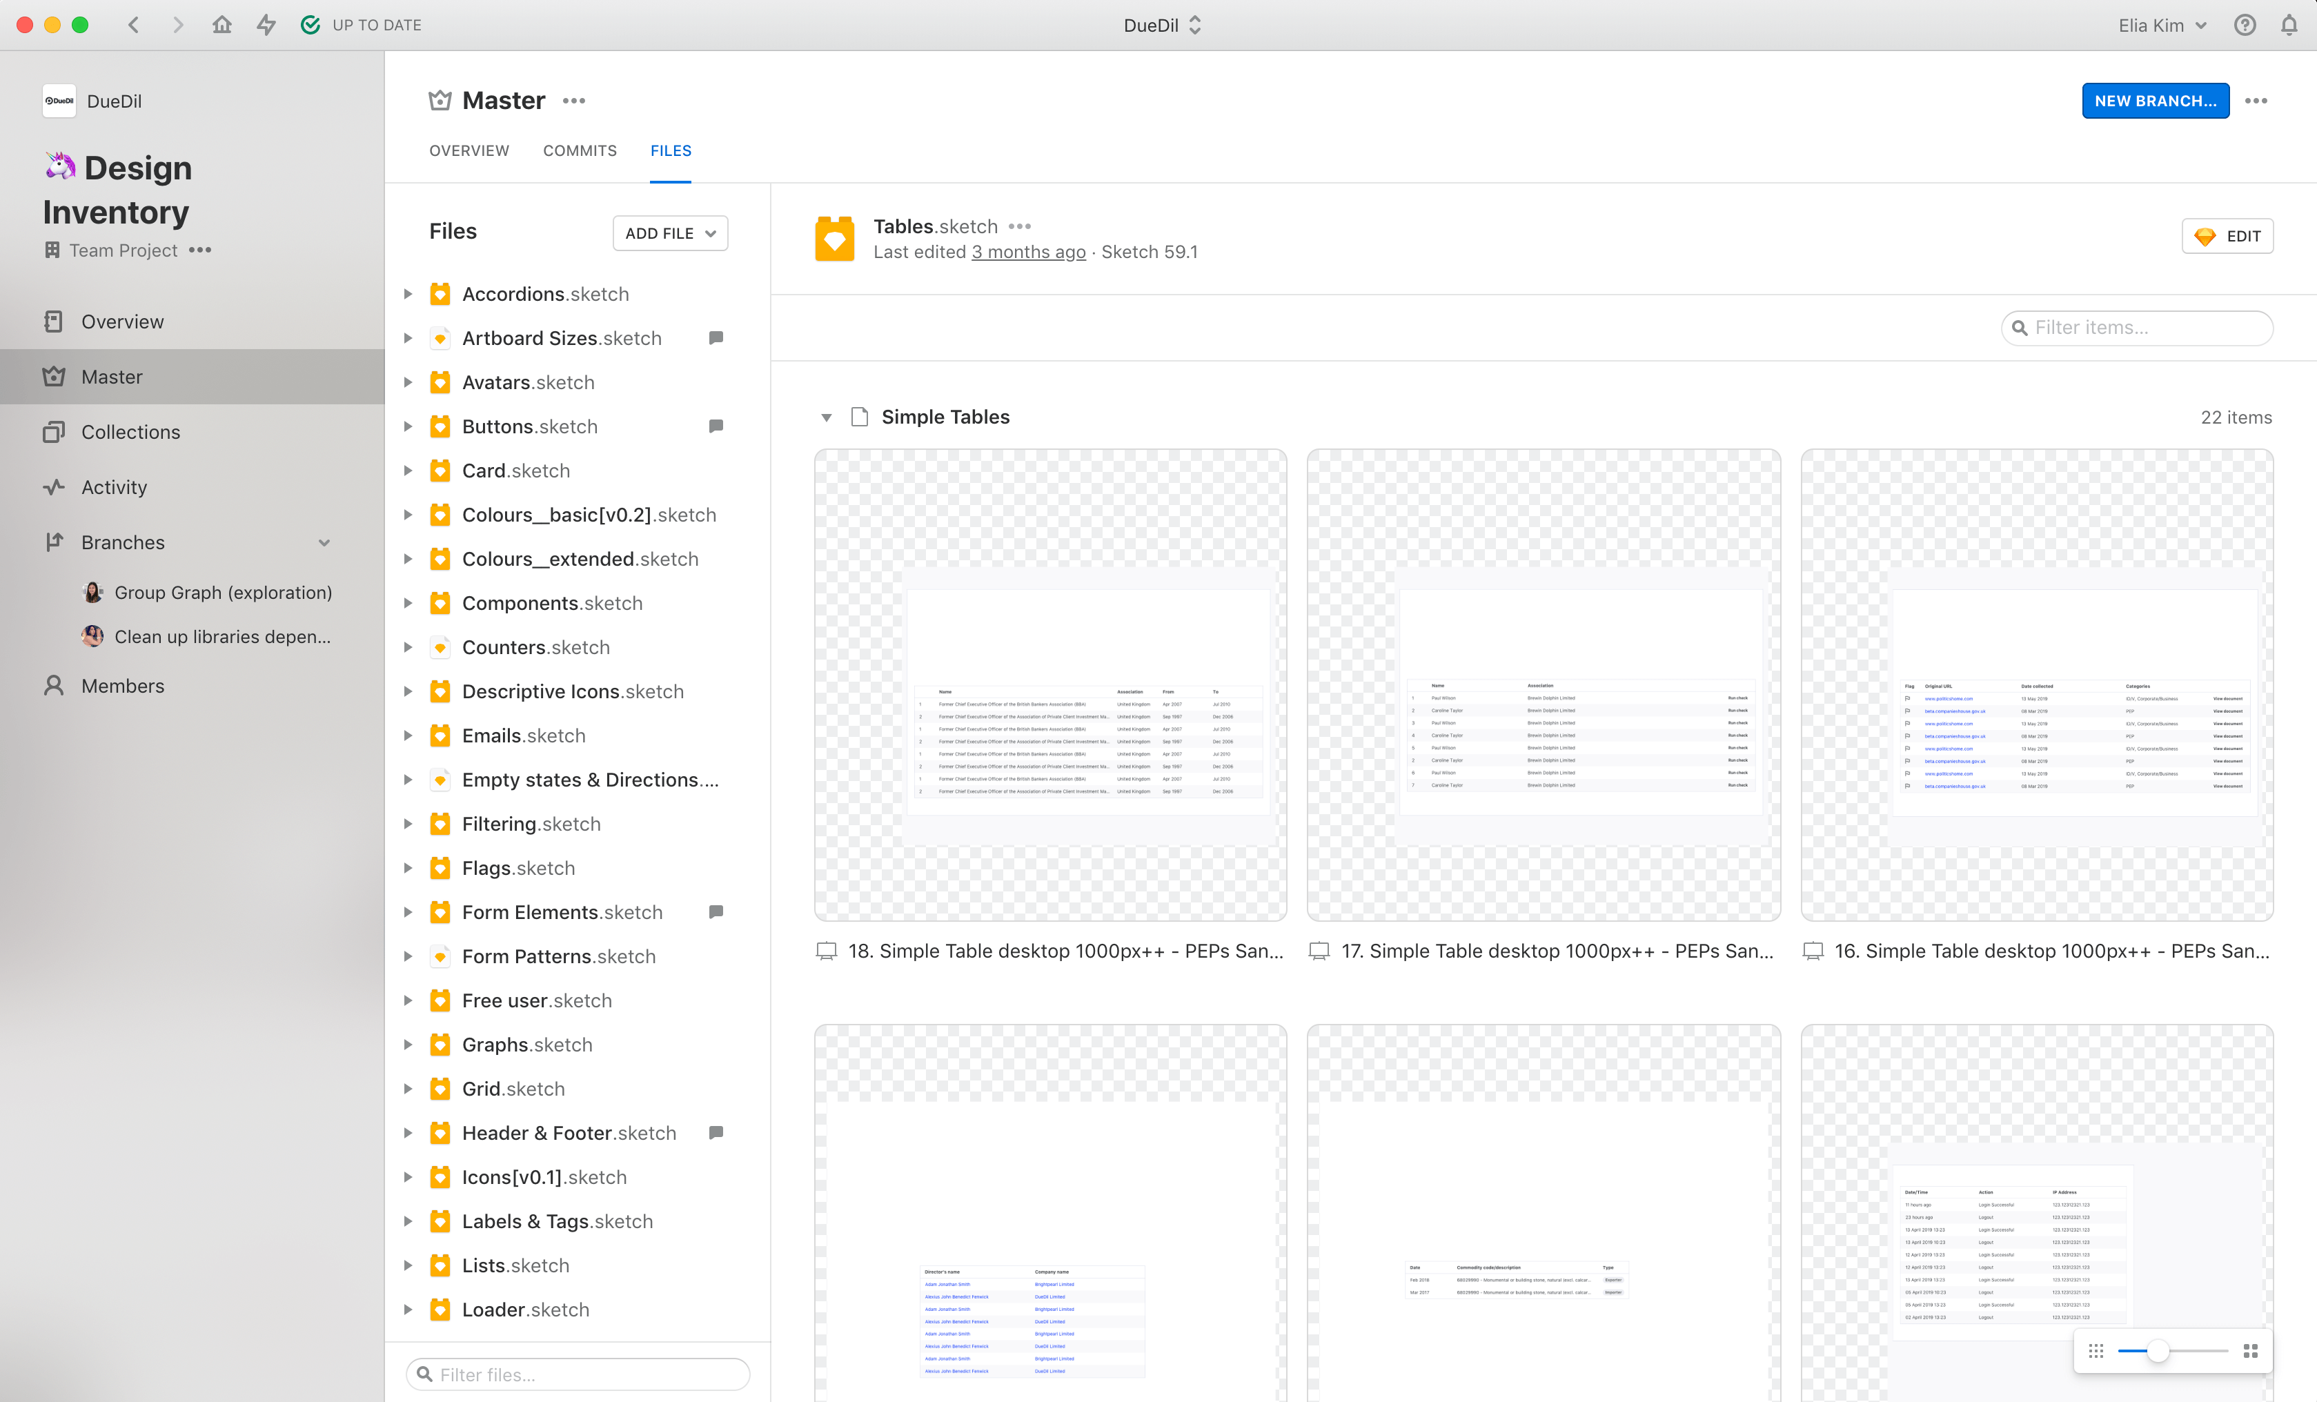Select Labels & Tags.sketch file
The image size is (2317, 1402).
click(557, 1221)
